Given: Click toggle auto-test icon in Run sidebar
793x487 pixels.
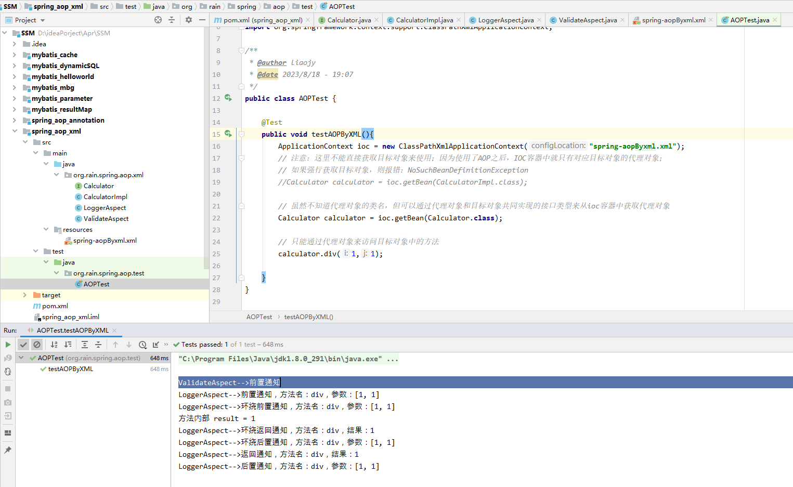Looking at the screenshot, I should pos(8,372).
